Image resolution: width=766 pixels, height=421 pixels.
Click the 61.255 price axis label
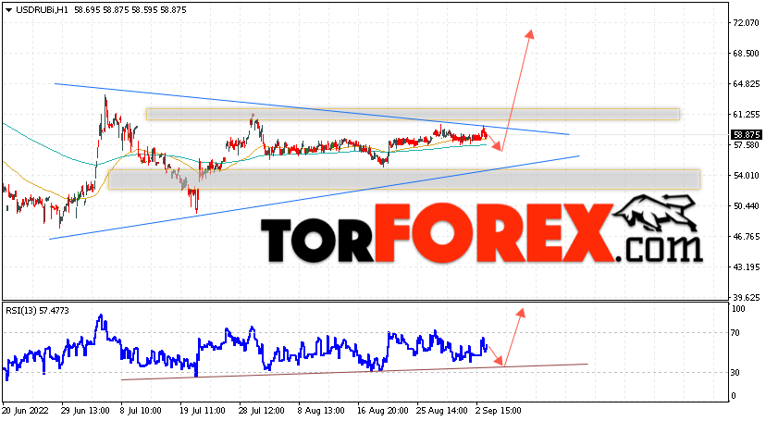point(746,115)
